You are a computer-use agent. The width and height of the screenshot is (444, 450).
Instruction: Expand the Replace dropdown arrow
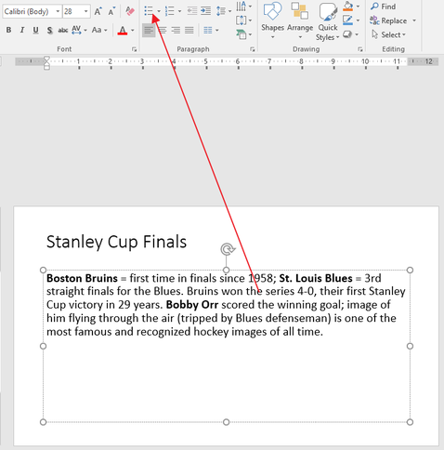pyautogui.click(x=414, y=20)
